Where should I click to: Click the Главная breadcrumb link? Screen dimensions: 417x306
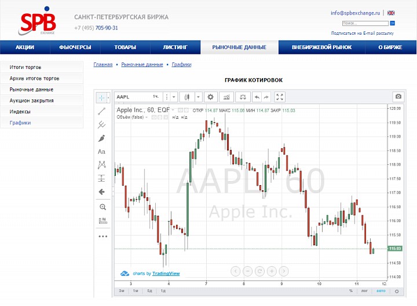pyautogui.click(x=103, y=64)
